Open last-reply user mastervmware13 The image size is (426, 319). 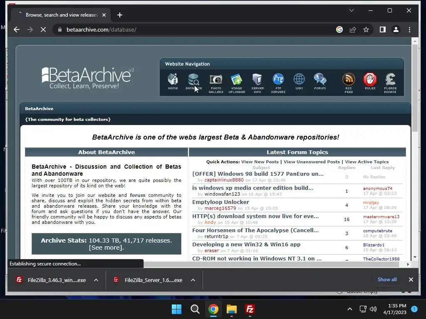pos(381,216)
